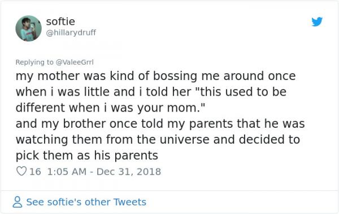Click the line starting 'my mother was kind'
Screen dimensions: 339x214
click(155, 76)
